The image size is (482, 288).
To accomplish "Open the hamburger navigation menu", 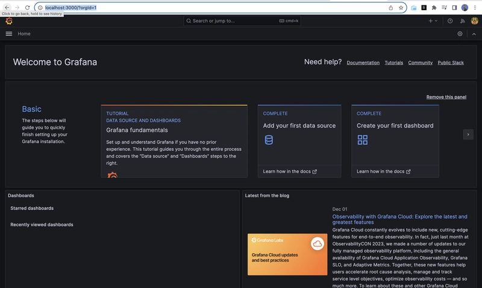I will pyautogui.click(x=9, y=34).
